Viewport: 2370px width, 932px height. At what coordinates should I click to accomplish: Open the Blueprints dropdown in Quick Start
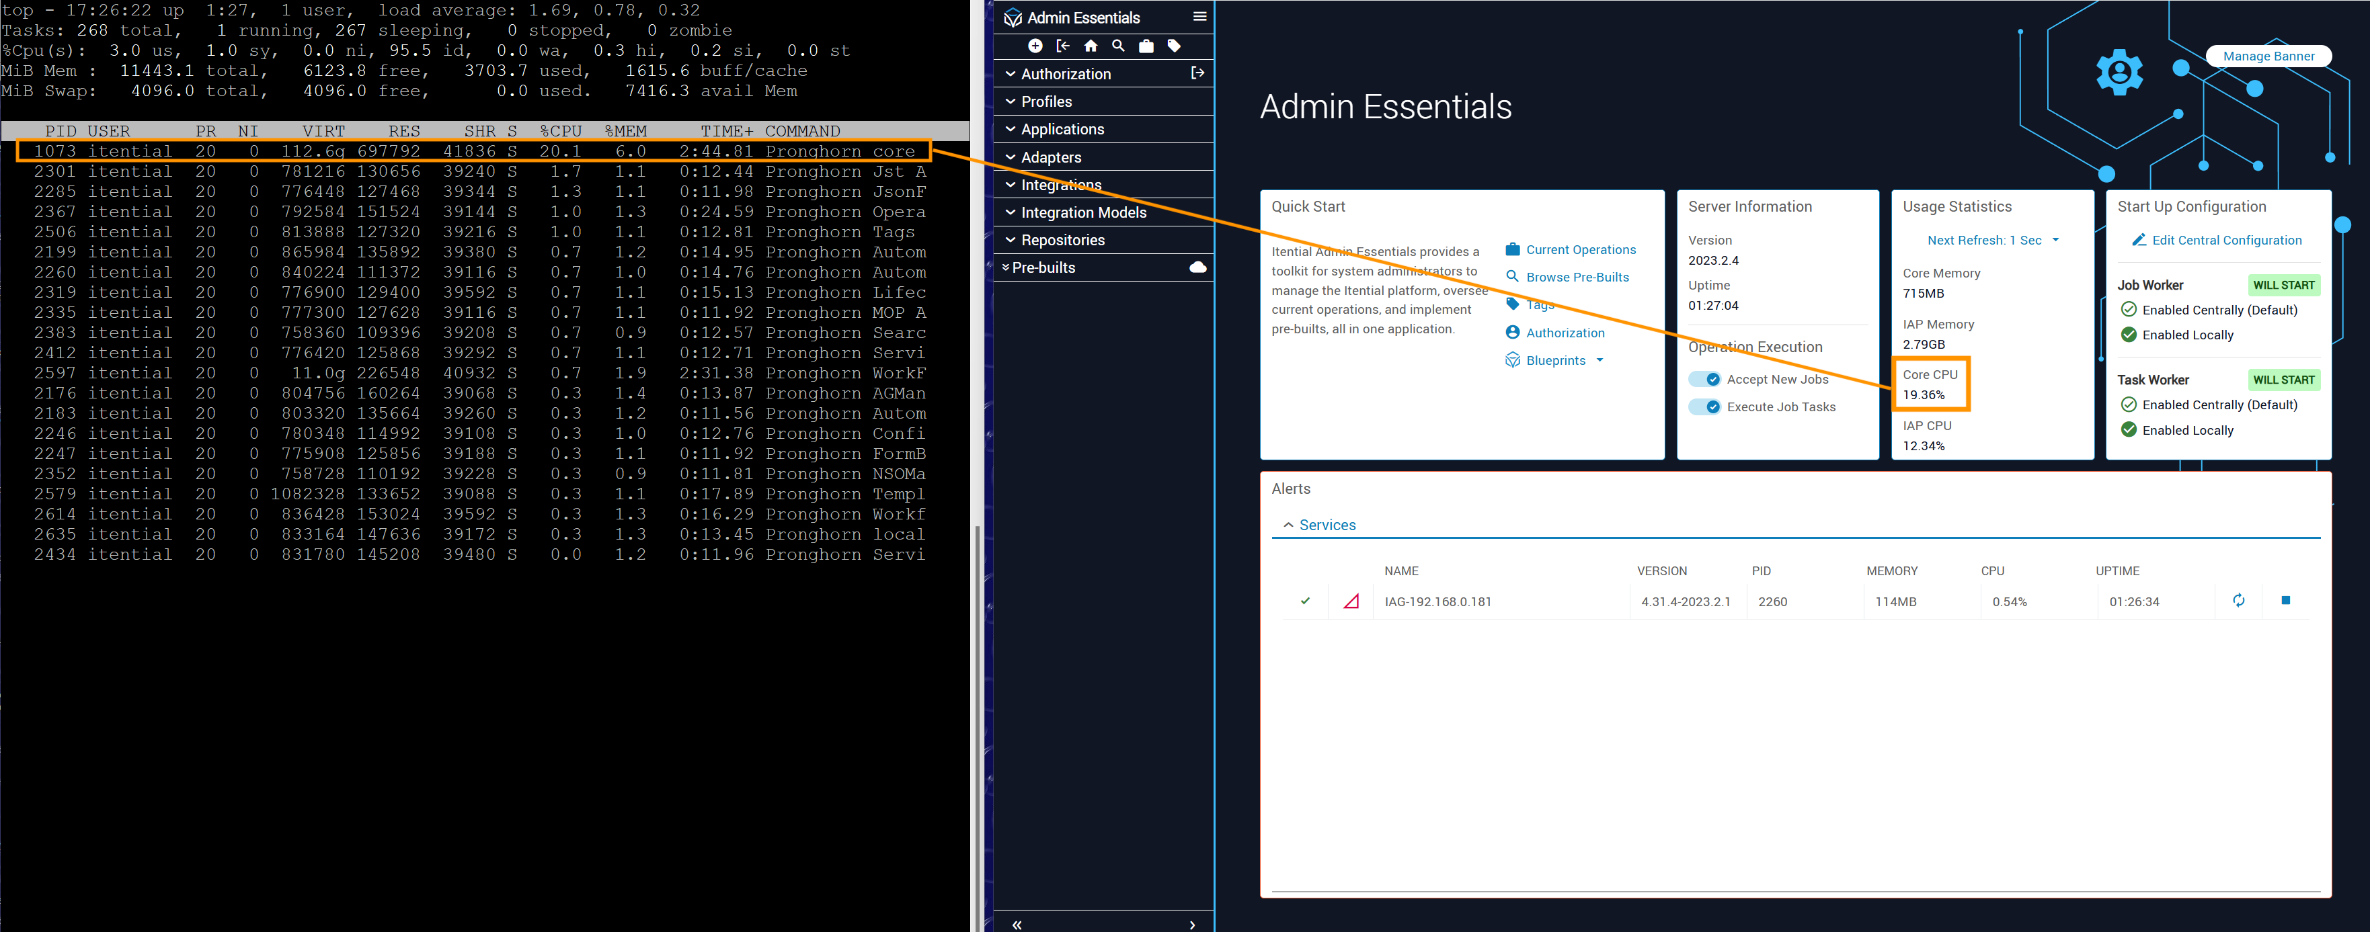1564,360
